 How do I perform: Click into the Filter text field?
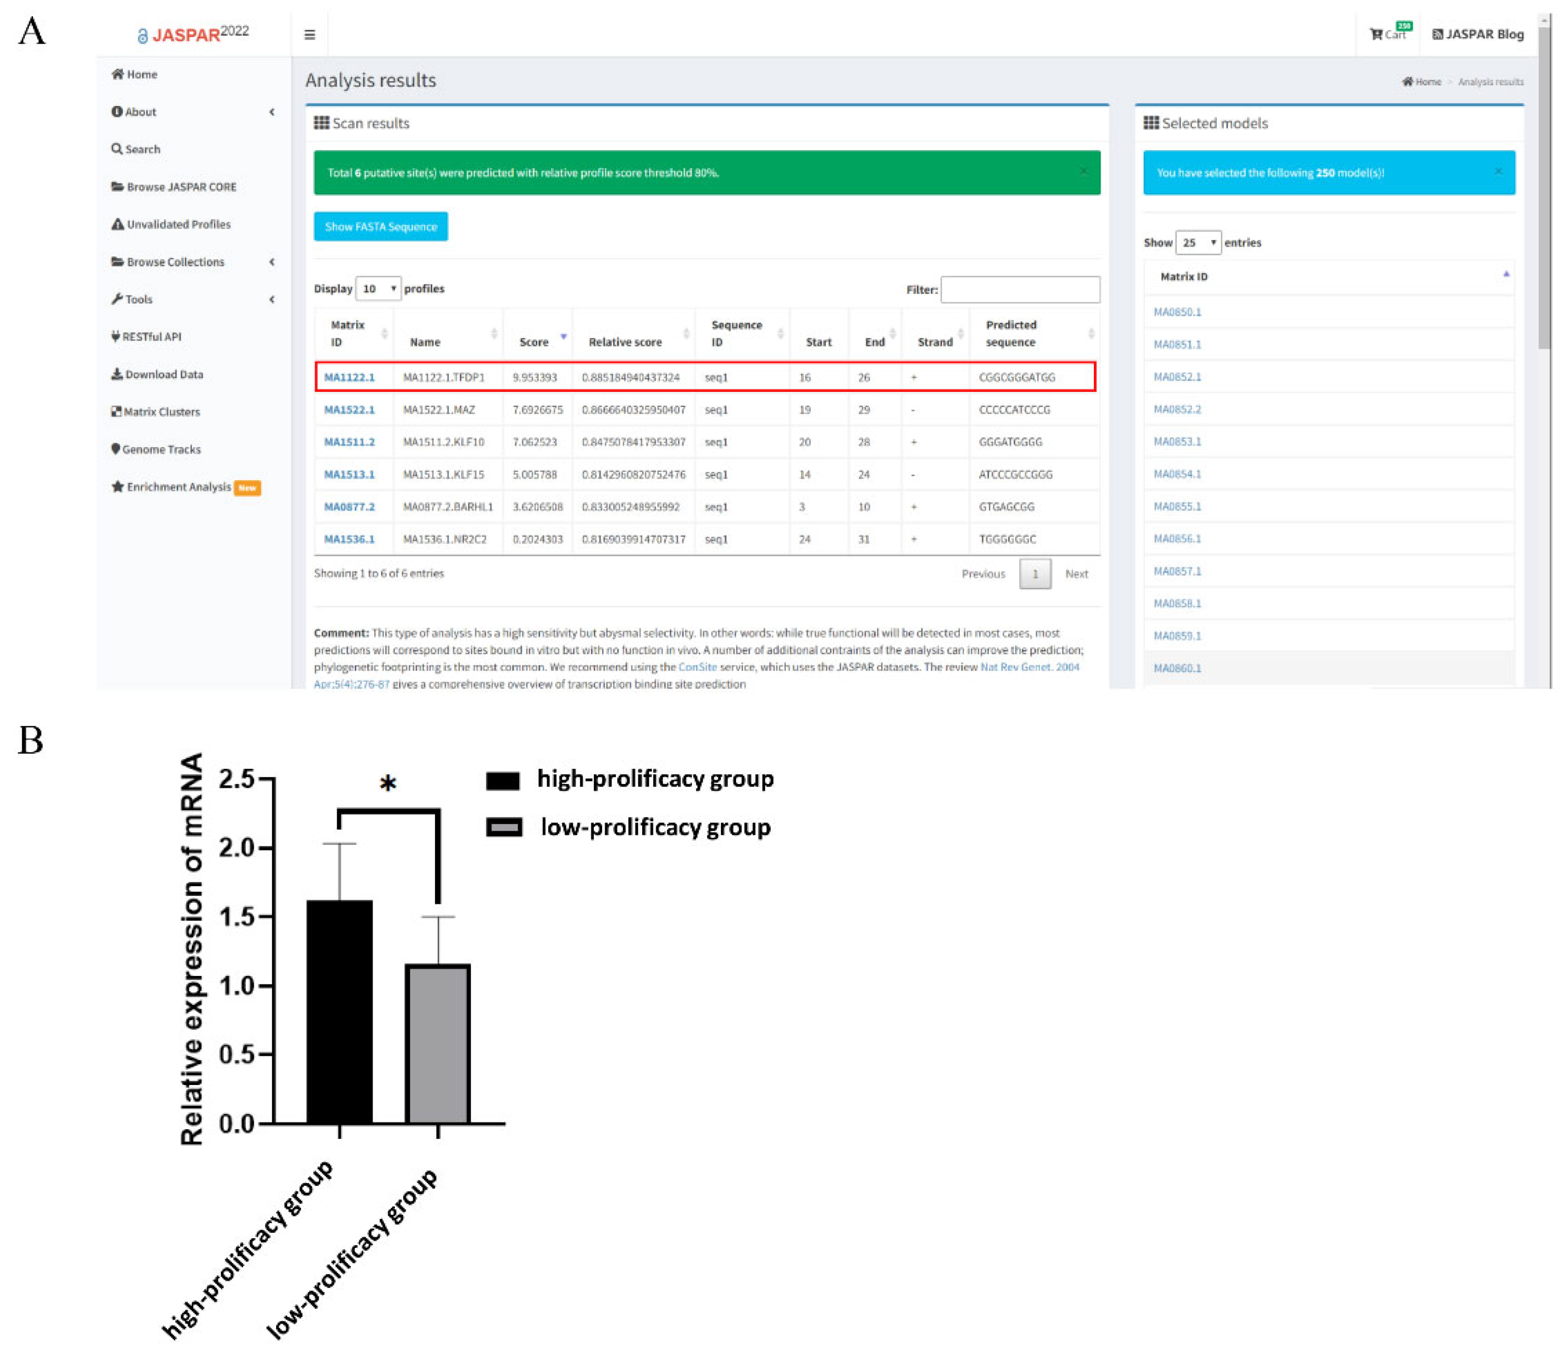point(1019,290)
